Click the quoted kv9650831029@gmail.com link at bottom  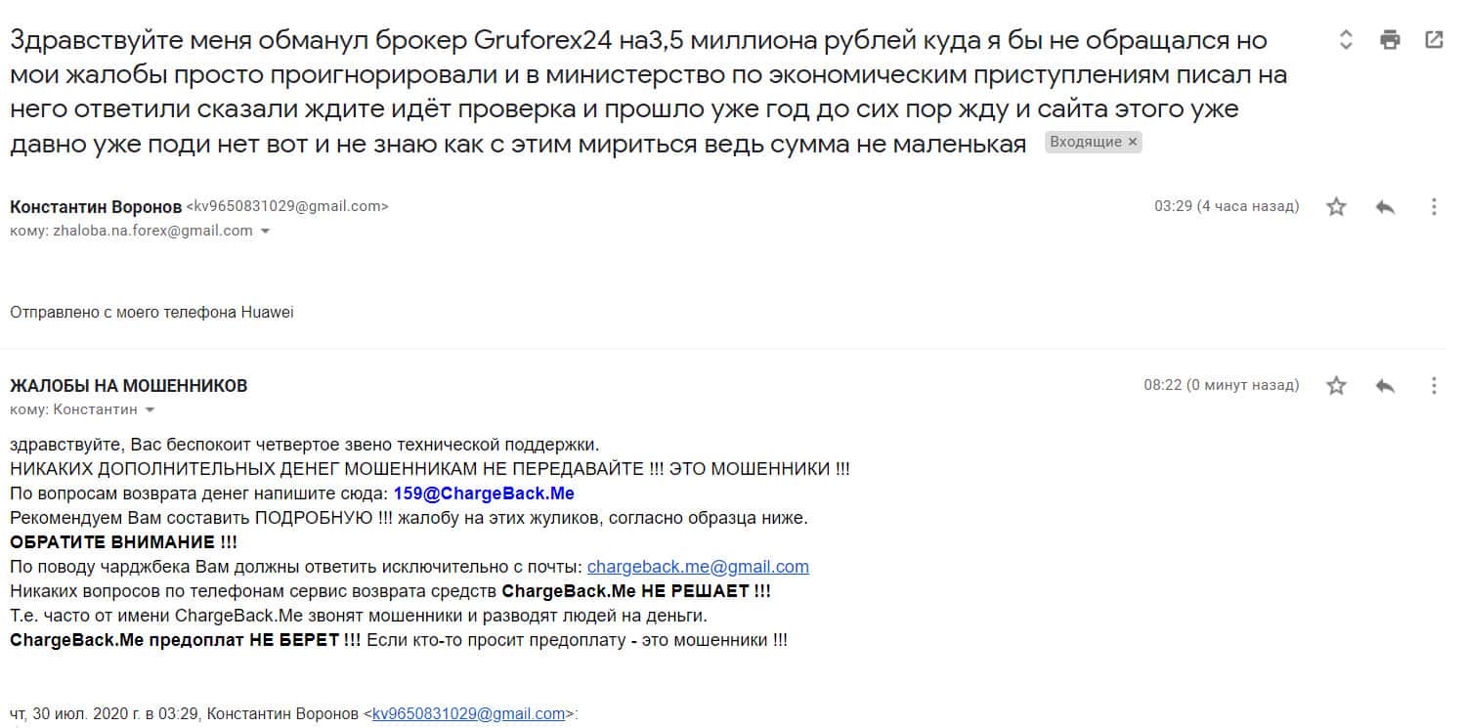(x=468, y=714)
